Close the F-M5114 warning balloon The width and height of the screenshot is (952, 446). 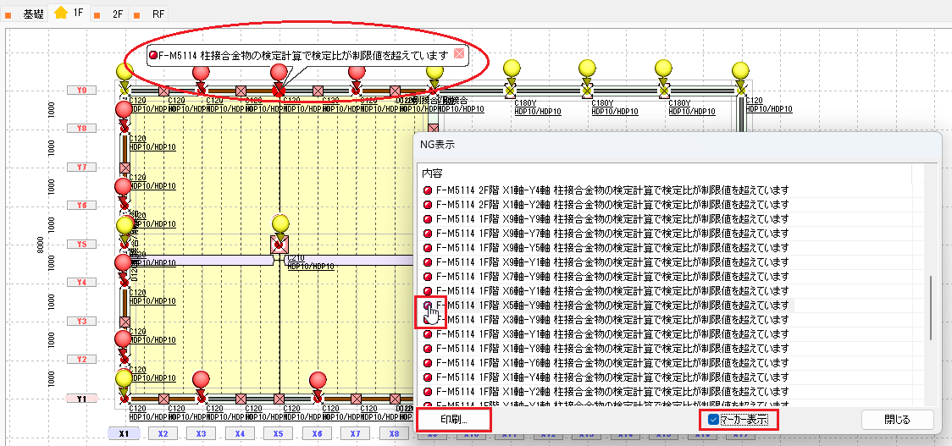[459, 54]
